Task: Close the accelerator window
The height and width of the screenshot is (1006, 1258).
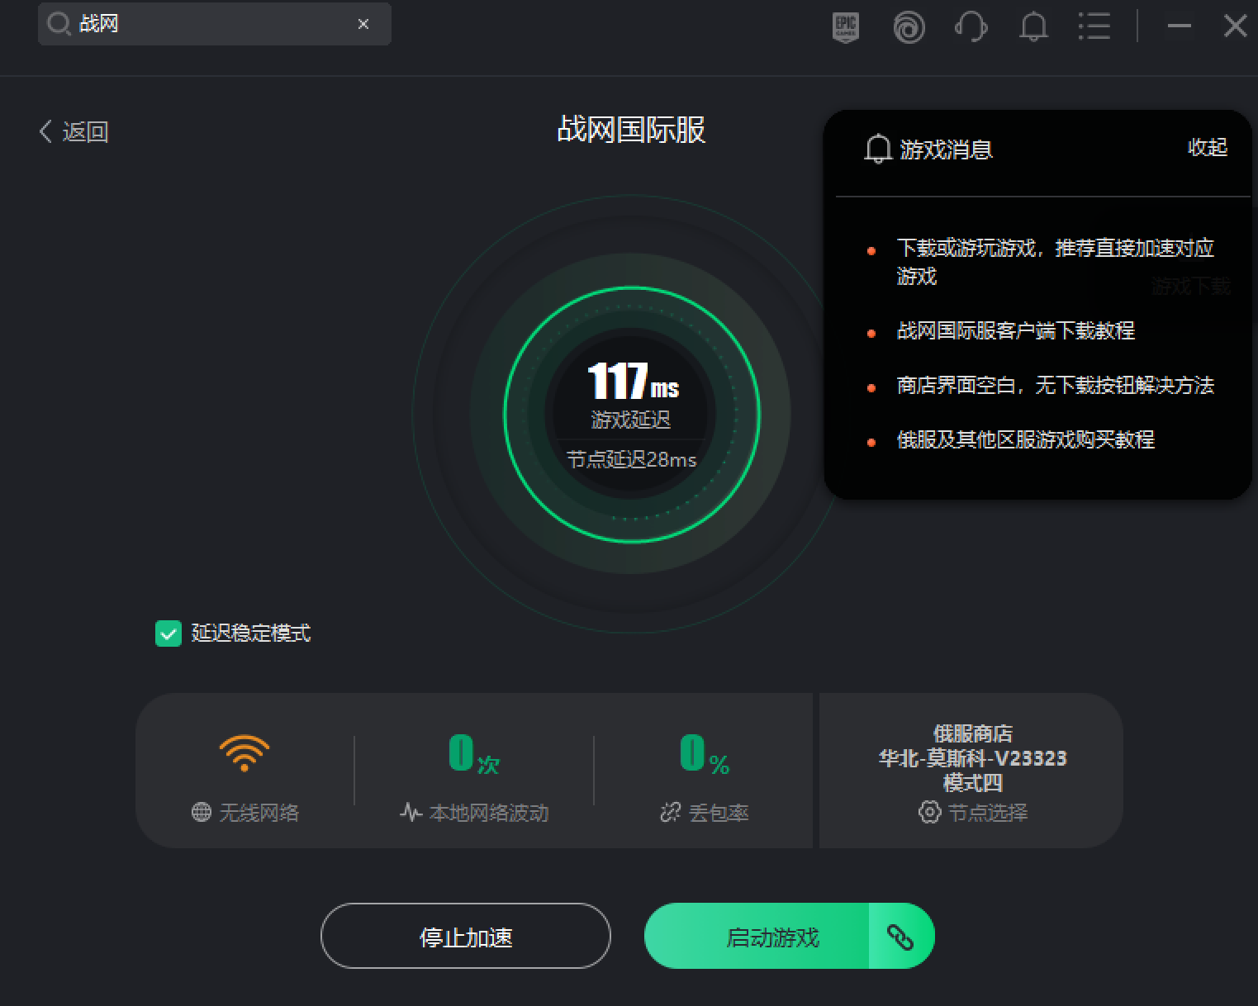Action: 1235,26
